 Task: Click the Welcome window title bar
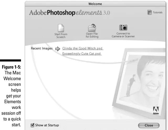pos(95,4)
